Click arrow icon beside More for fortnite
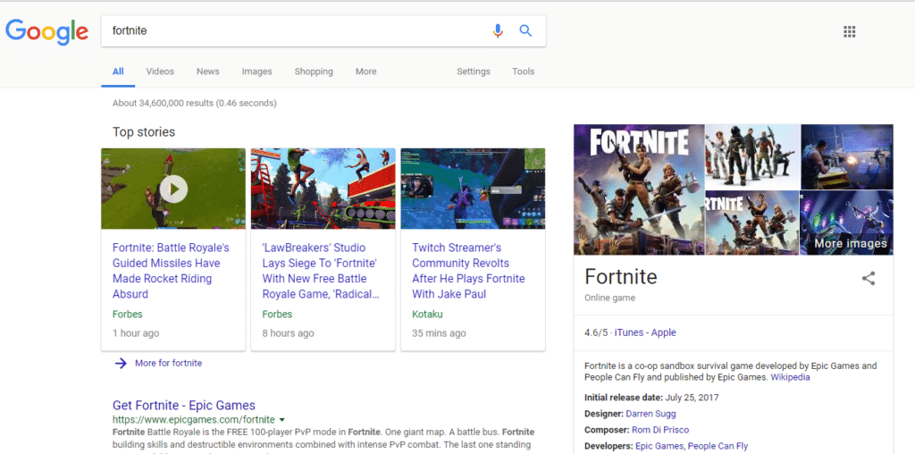This screenshot has width=915, height=454. tap(121, 363)
